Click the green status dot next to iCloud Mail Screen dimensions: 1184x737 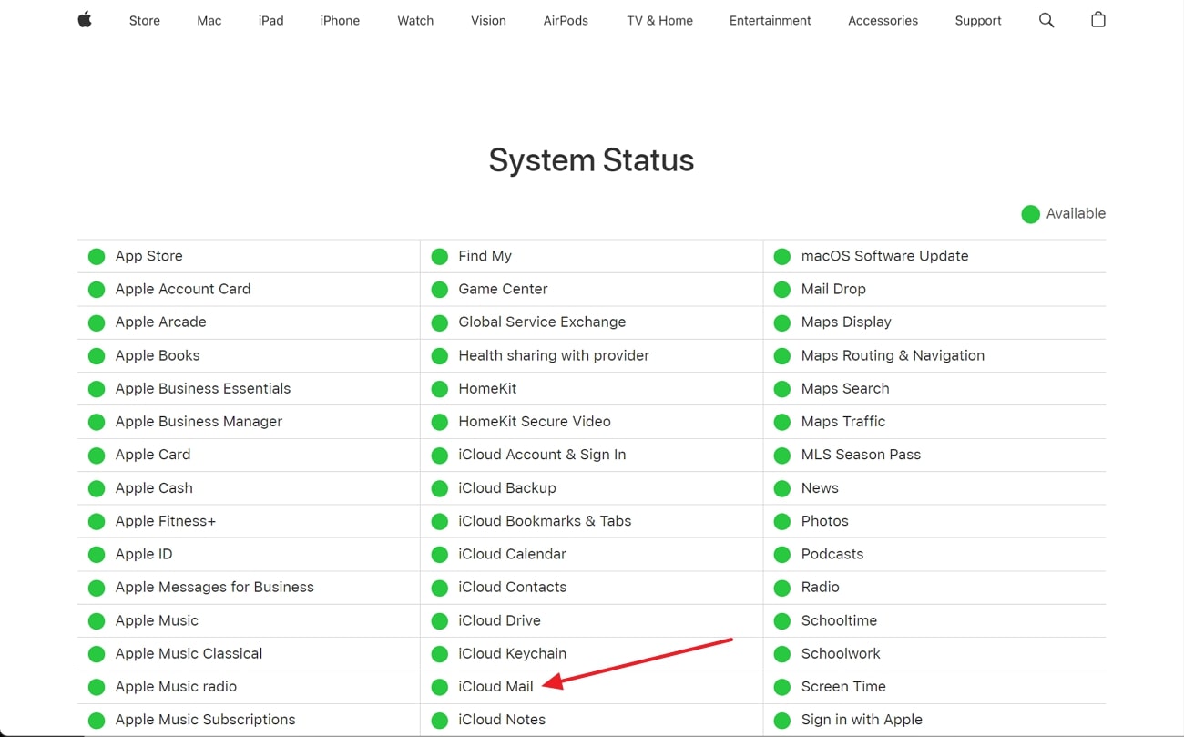pyautogui.click(x=439, y=686)
